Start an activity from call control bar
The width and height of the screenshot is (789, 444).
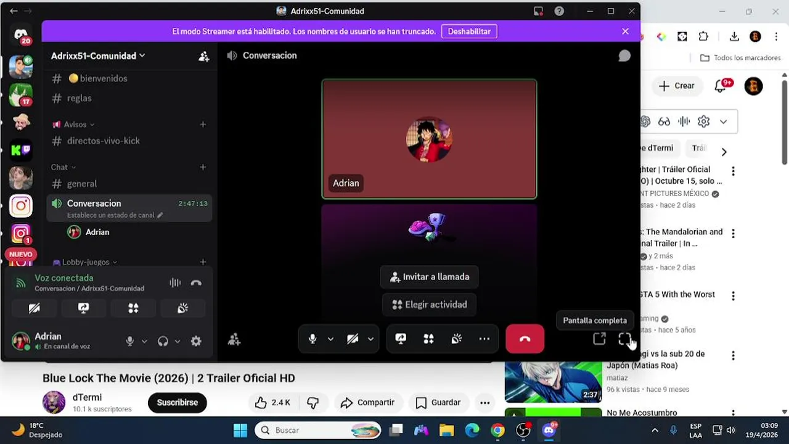click(x=428, y=339)
